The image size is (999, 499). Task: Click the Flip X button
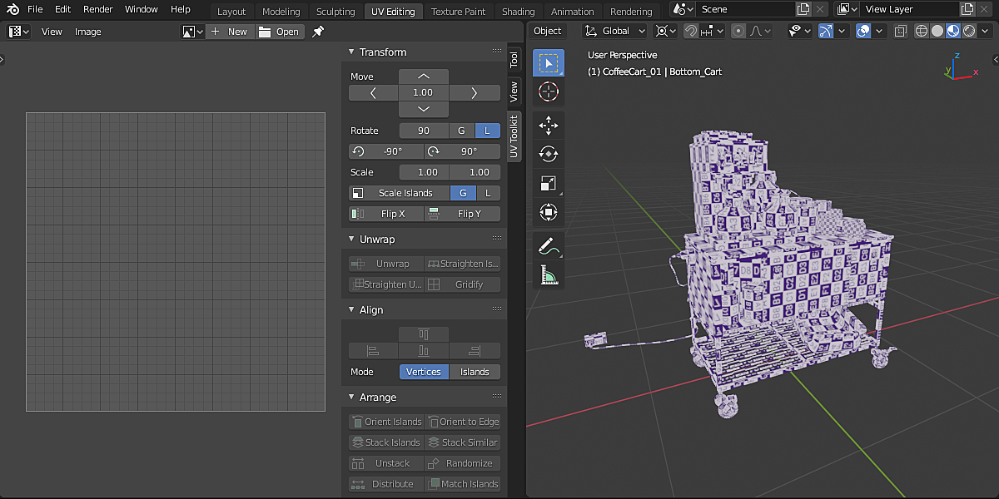[385, 214]
